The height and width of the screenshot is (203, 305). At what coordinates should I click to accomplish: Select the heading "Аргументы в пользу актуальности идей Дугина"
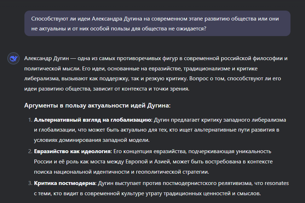(98, 105)
